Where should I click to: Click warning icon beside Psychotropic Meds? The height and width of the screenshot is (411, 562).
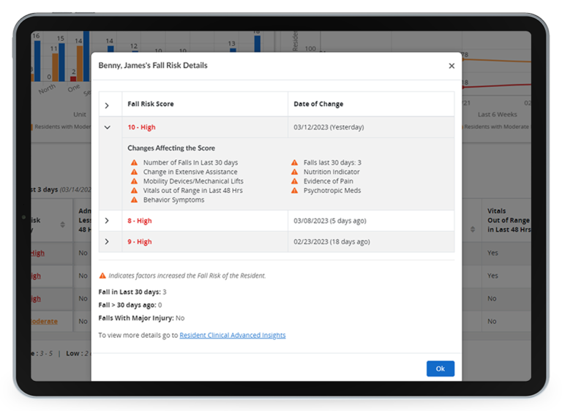tap(294, 191)
